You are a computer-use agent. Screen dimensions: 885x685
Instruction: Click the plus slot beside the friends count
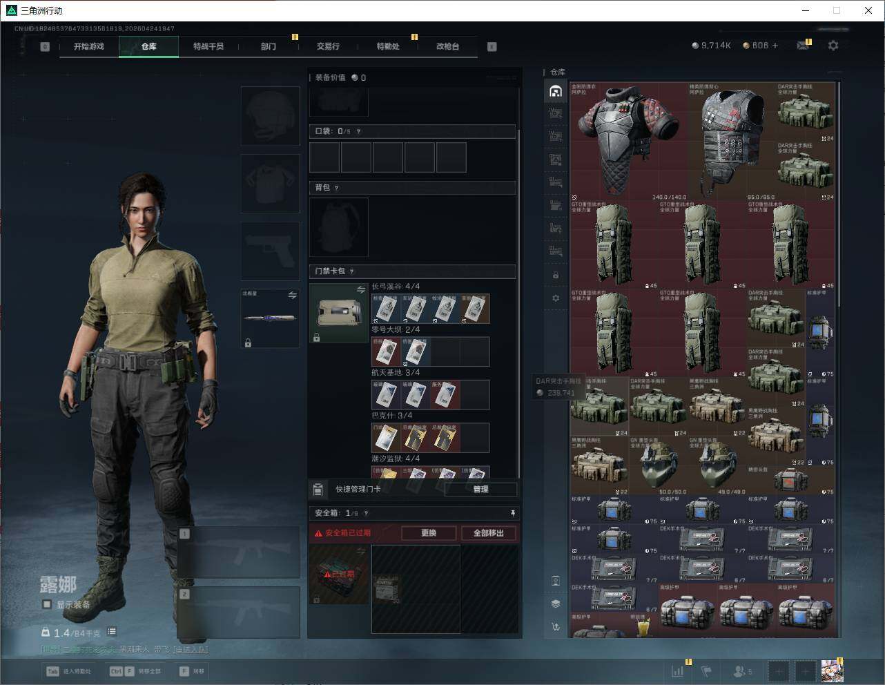click(x=779, y=670)
